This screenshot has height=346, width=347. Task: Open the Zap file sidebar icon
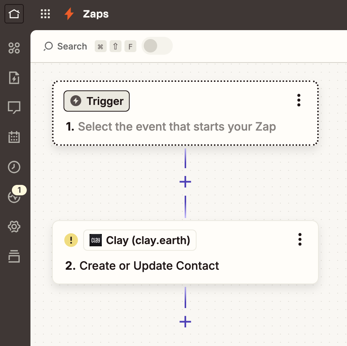pyautogui.click(x=14, y=78)
